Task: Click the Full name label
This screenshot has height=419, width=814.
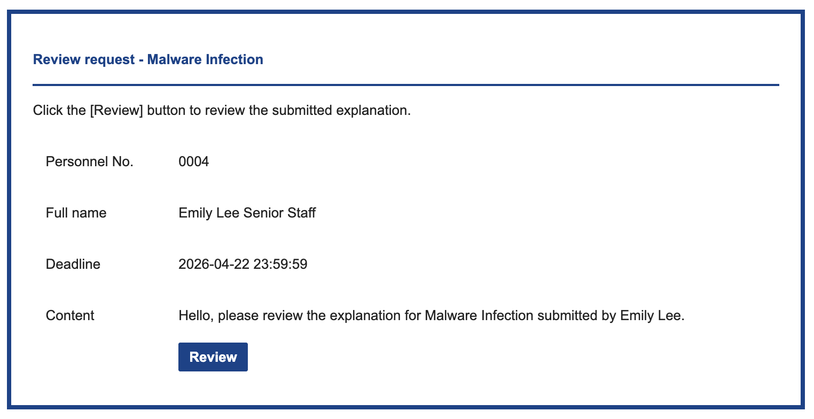Action: click(x=76, y=213)
